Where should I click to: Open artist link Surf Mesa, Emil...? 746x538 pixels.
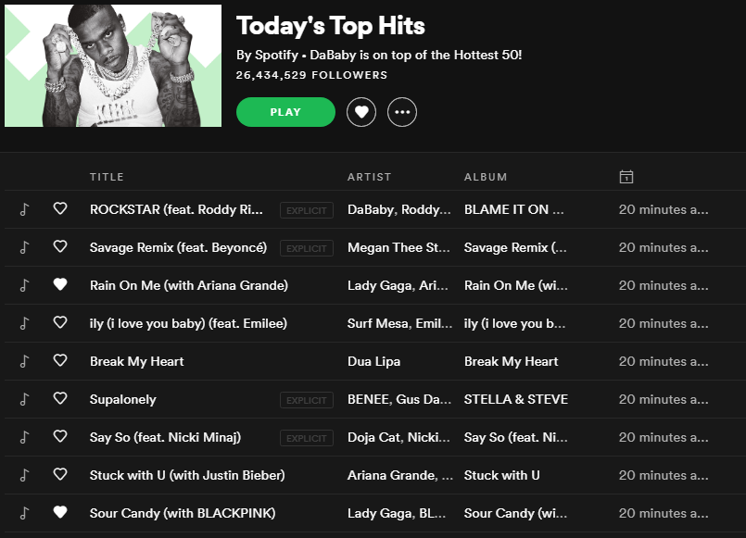[399, 324]
